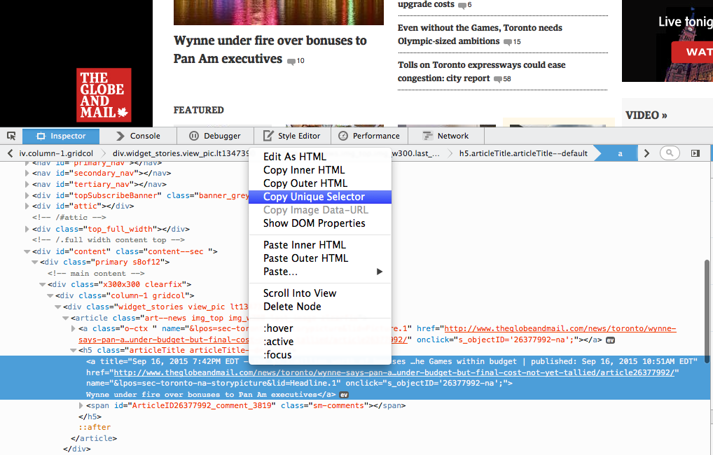The width and height of the screenshot is (713, 455).
Task: Activate the element picker tool
Action: [11, 136]
